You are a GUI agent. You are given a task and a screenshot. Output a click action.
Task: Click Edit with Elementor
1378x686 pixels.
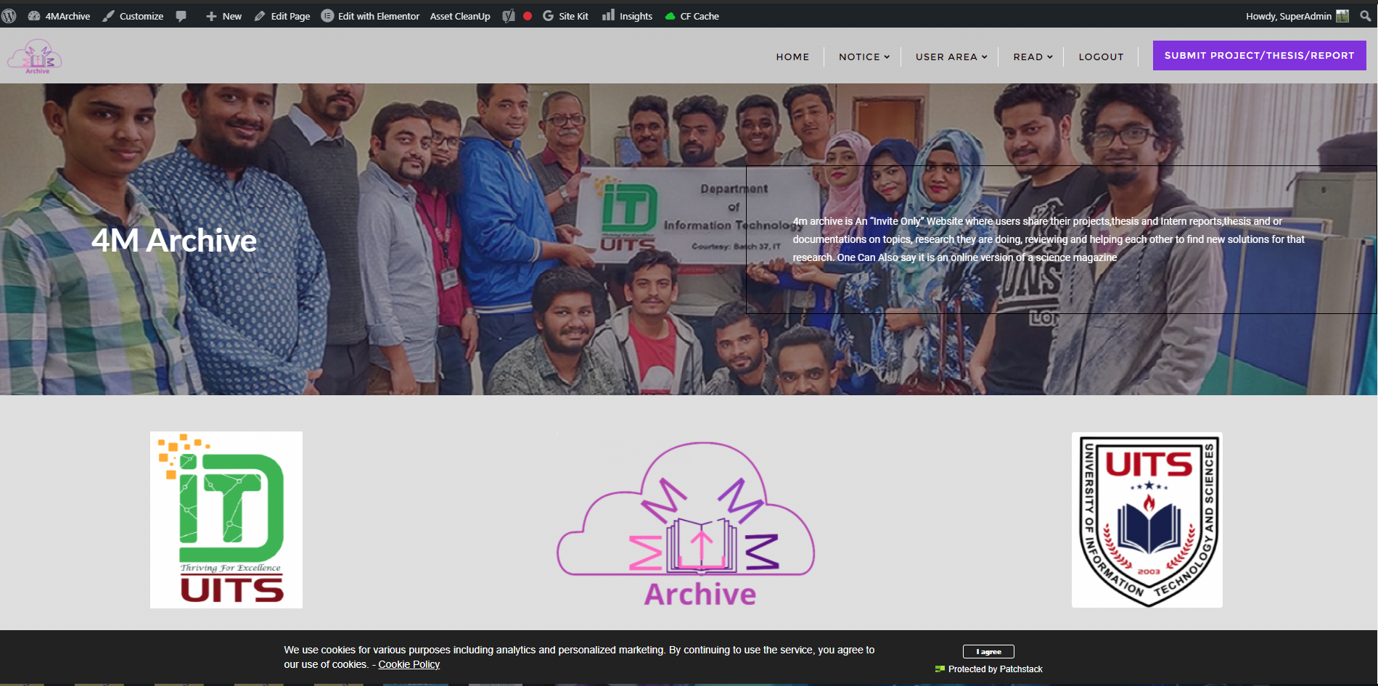[370, 16]
